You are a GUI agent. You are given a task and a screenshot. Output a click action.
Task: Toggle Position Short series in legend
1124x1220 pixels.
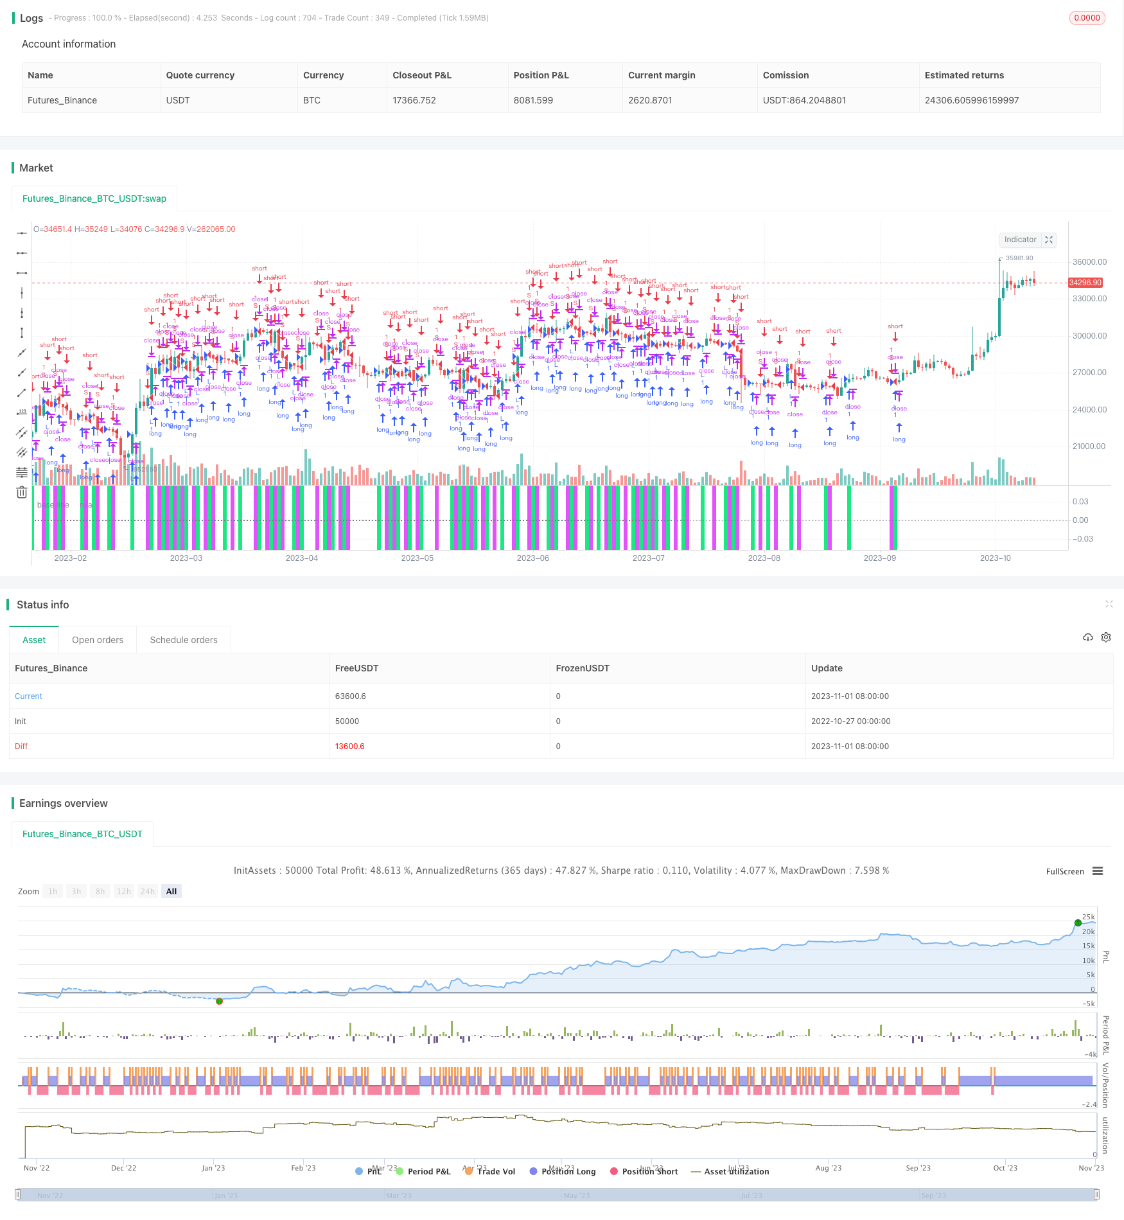pyautogui.click(x=644, y=1171)
